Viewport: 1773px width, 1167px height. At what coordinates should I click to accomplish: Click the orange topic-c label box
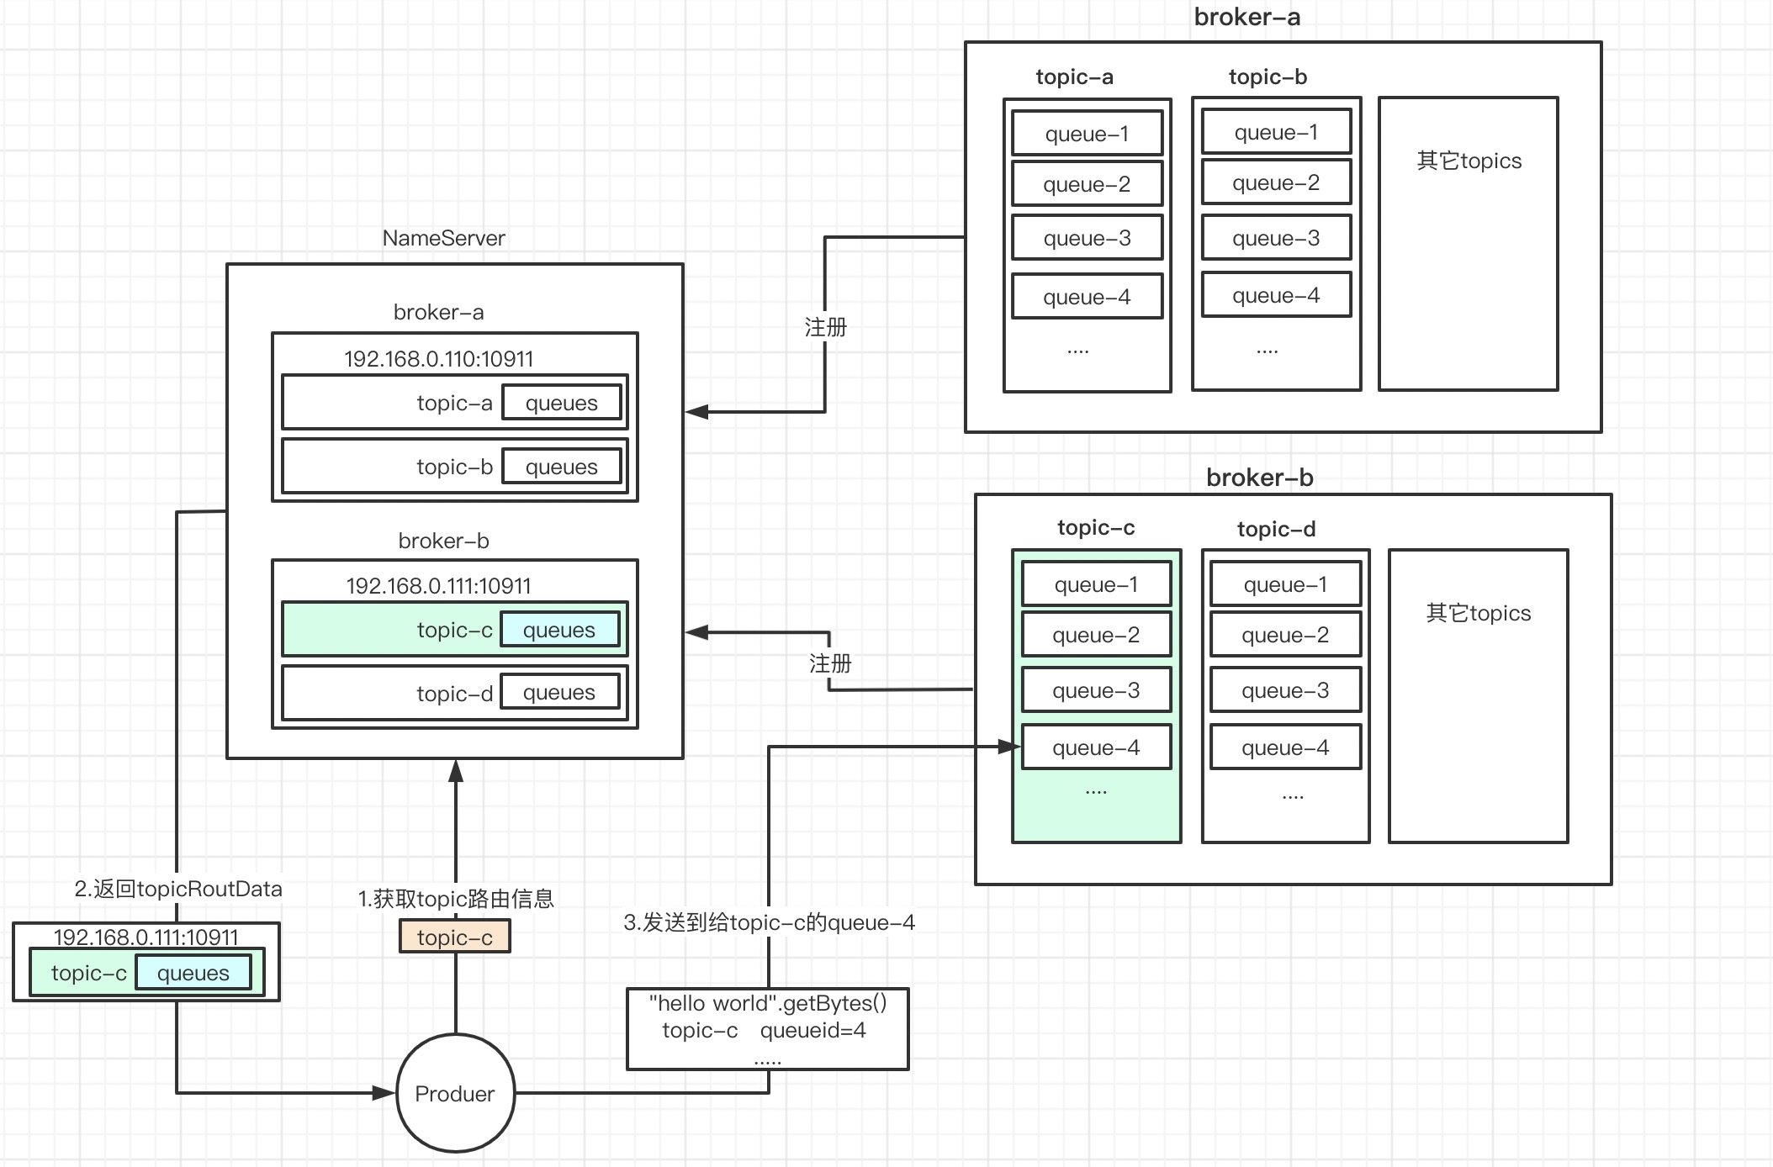pyautogui.click(x=455, y=937)
